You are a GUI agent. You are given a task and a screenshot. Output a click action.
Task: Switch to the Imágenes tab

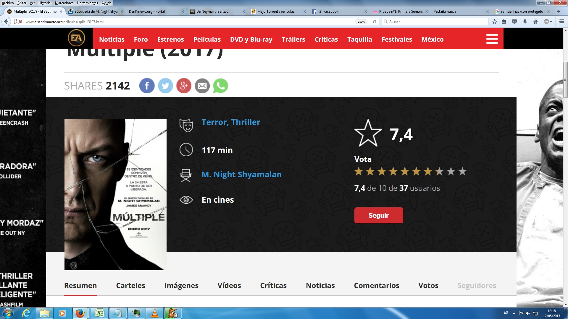(181, 285)
